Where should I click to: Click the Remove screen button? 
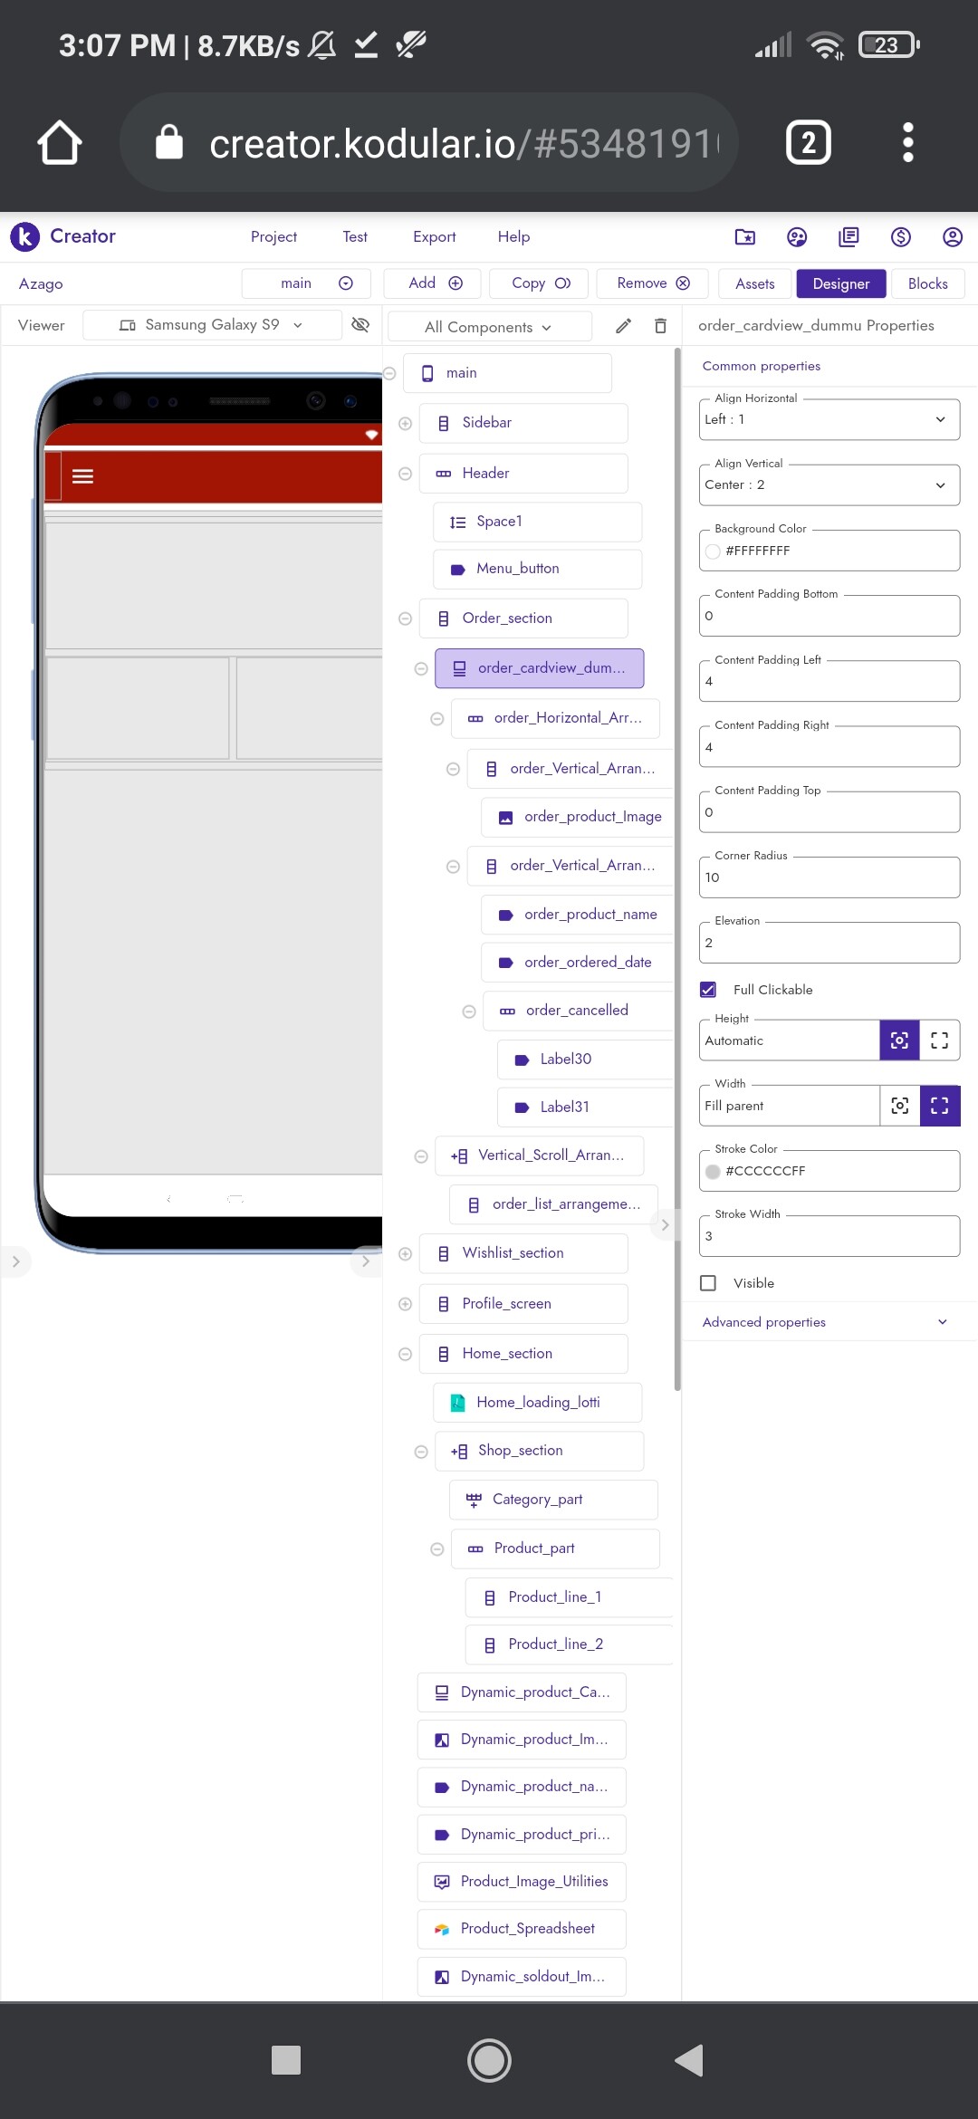[x=653, y=283]
